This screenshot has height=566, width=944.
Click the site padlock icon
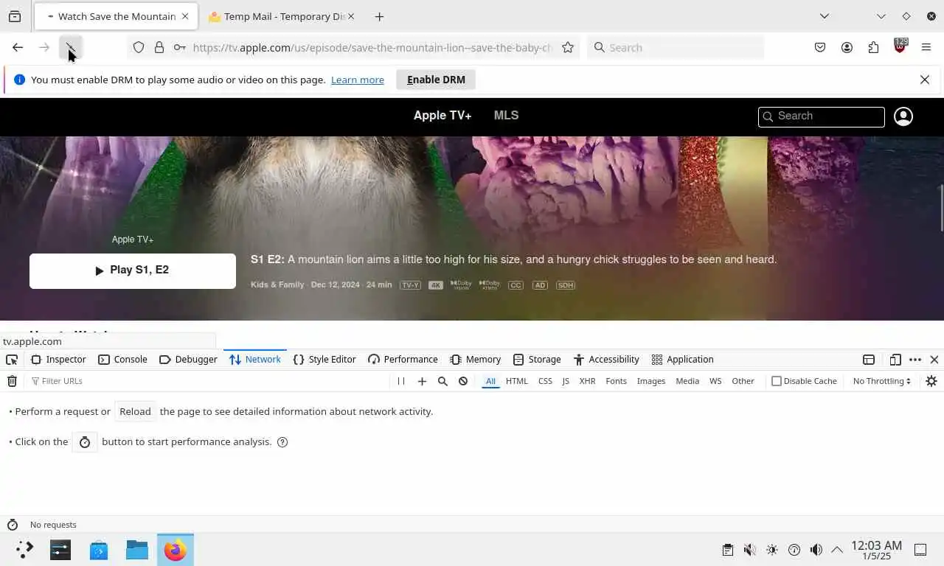pos(159,47)
